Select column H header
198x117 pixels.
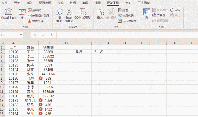[x=124, y=43]
